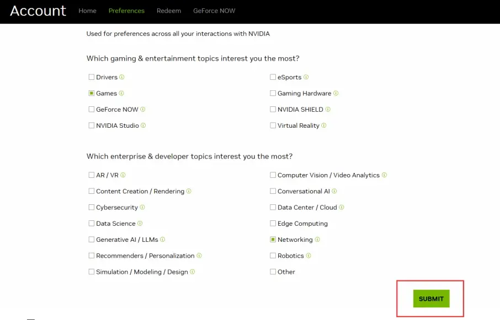Image resolution: width=500 pixels, height=320 pixels.
Task: Enable the Drivers checkbox
Action: (x=92, y=77)
